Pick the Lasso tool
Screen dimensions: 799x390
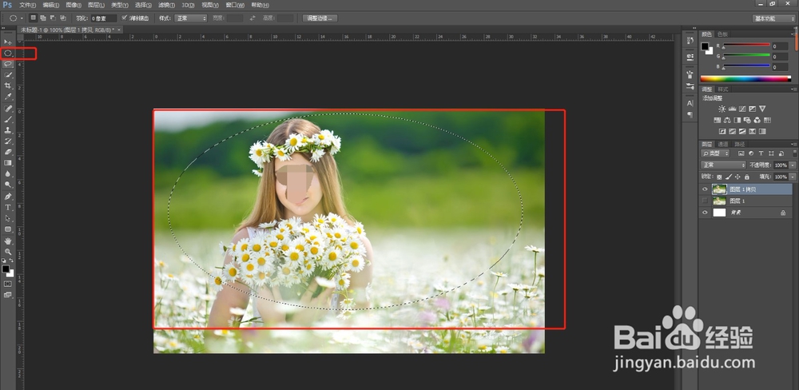tap(8, 64)
